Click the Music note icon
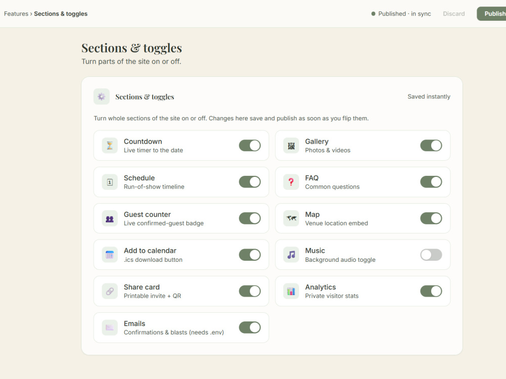 pos(291,255)
